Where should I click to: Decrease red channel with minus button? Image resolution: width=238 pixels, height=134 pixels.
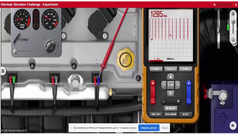coord(153,101)
